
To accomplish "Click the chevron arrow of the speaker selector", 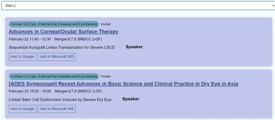I will (x=273, y=6).
